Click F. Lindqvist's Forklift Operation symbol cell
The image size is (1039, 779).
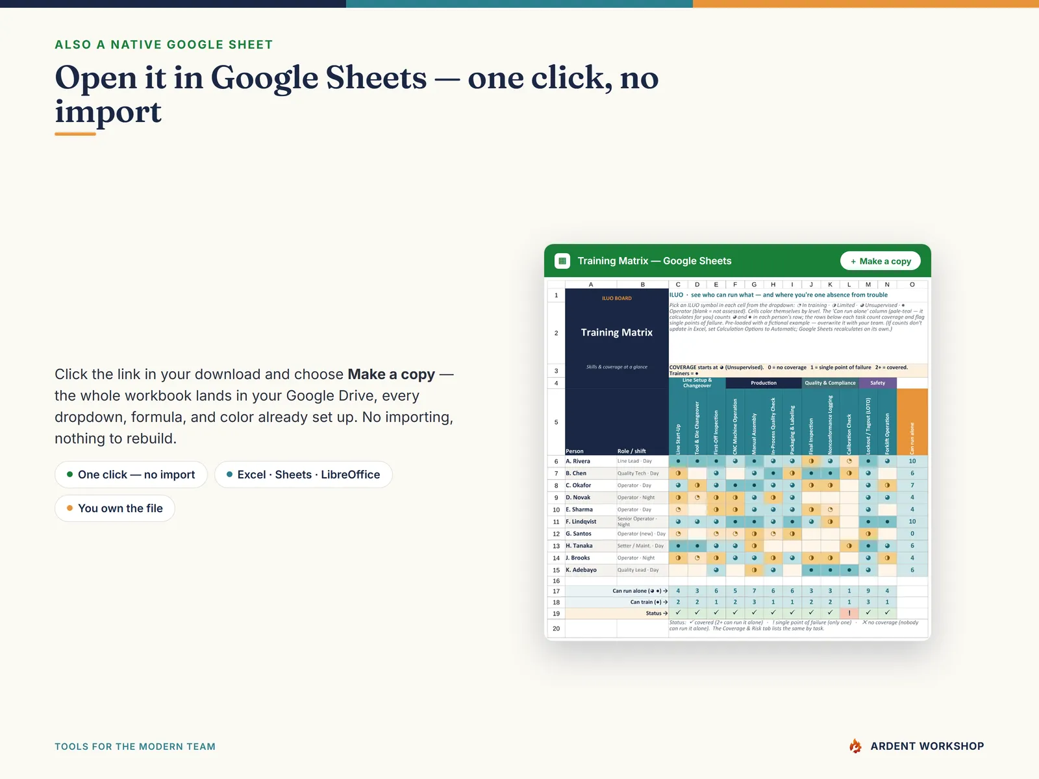click(x=887, y=521)
